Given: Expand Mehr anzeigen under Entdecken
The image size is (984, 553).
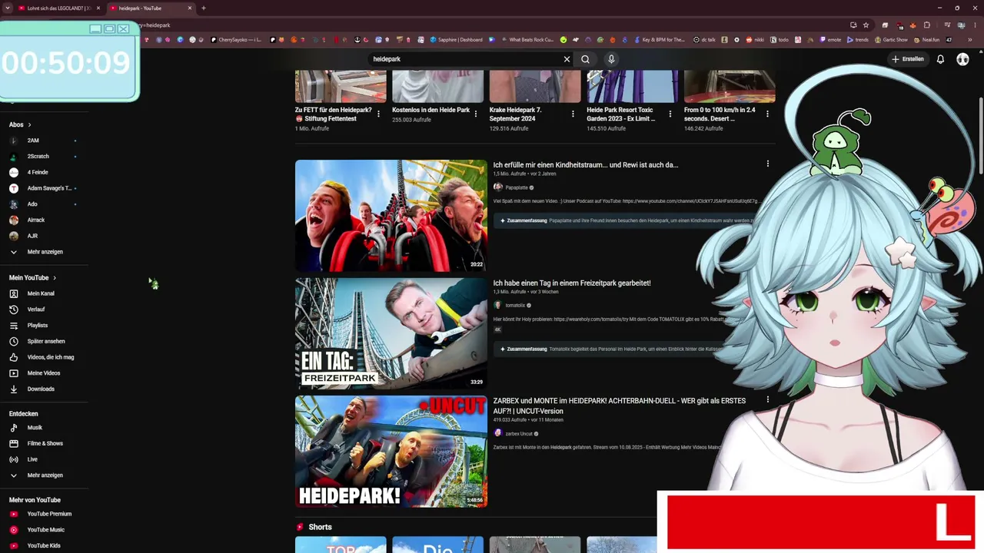Looking at the screenshot, I should pos(37,475).
